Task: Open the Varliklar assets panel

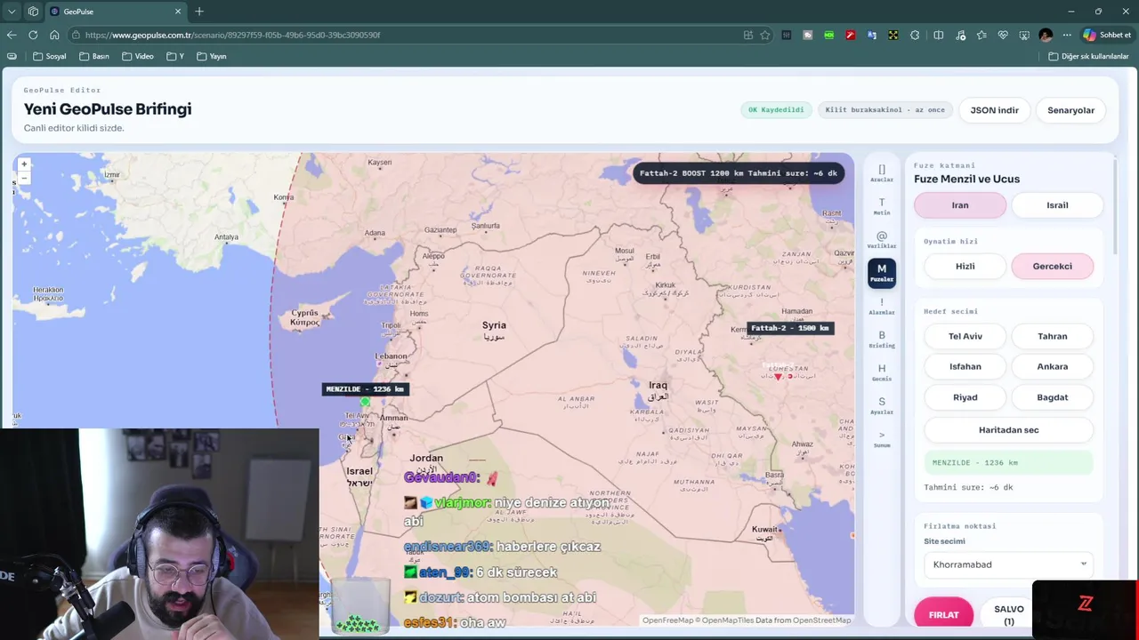Action: (882, 240)
